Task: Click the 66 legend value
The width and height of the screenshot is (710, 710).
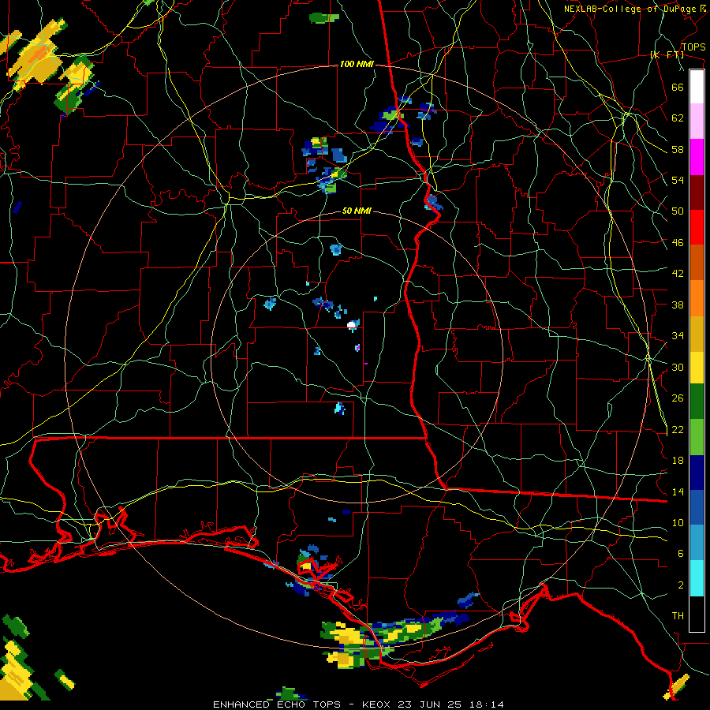Action: coord(678,87)
